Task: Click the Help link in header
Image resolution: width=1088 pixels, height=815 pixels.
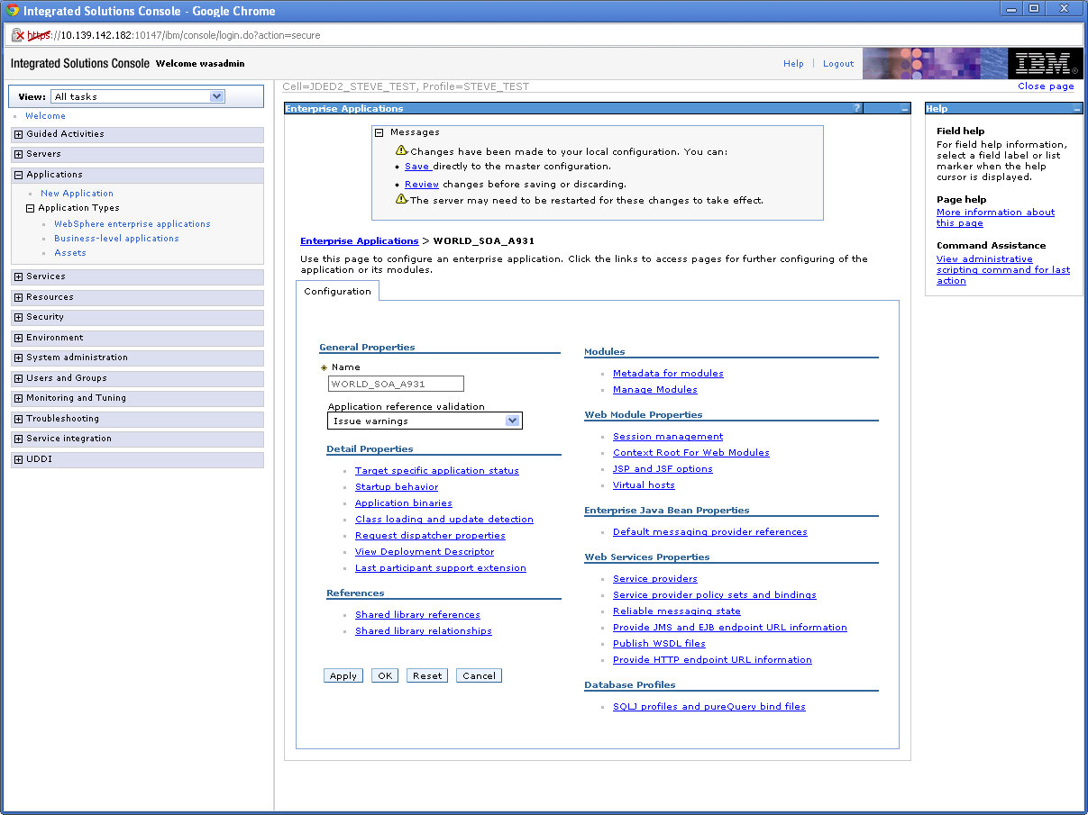Action: click(x=793, y=64)
